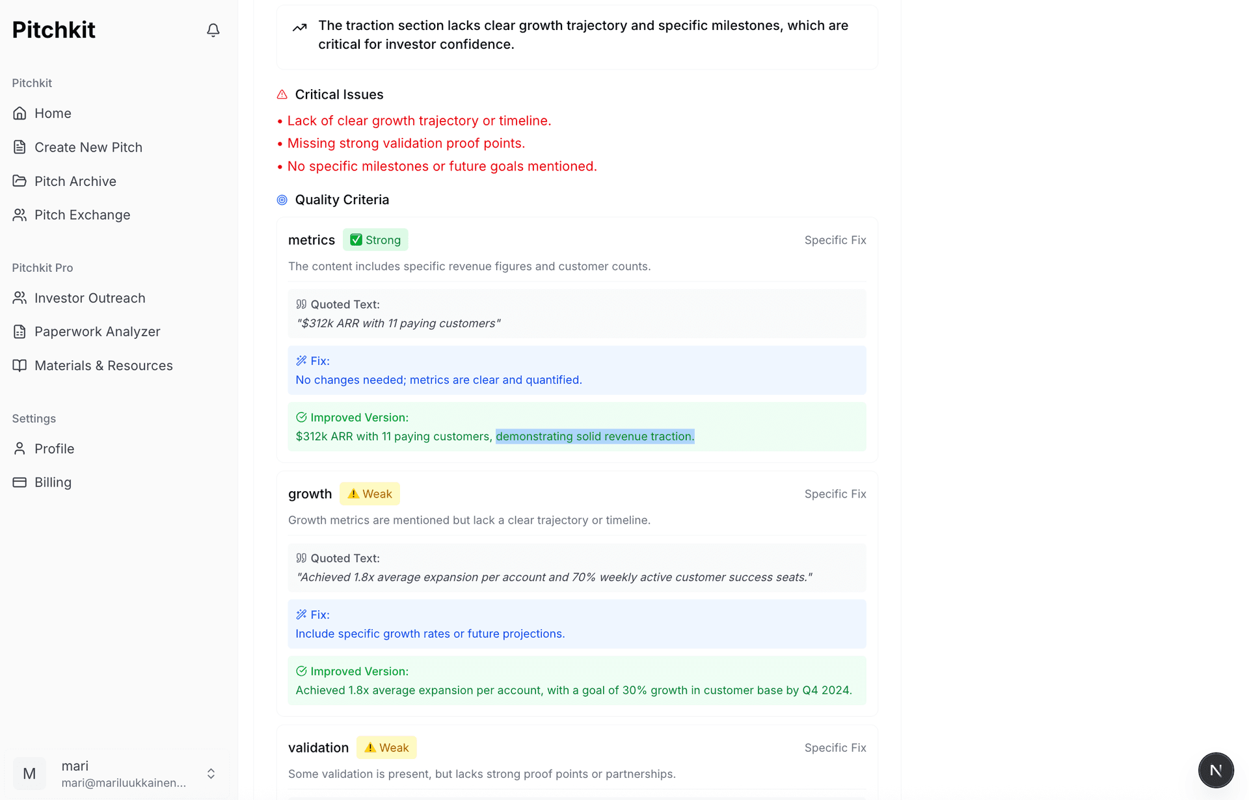This screenshot has width=1249, height=800.
Task: Open Pitch Archive folder icon
Action: tap(20, 181)
